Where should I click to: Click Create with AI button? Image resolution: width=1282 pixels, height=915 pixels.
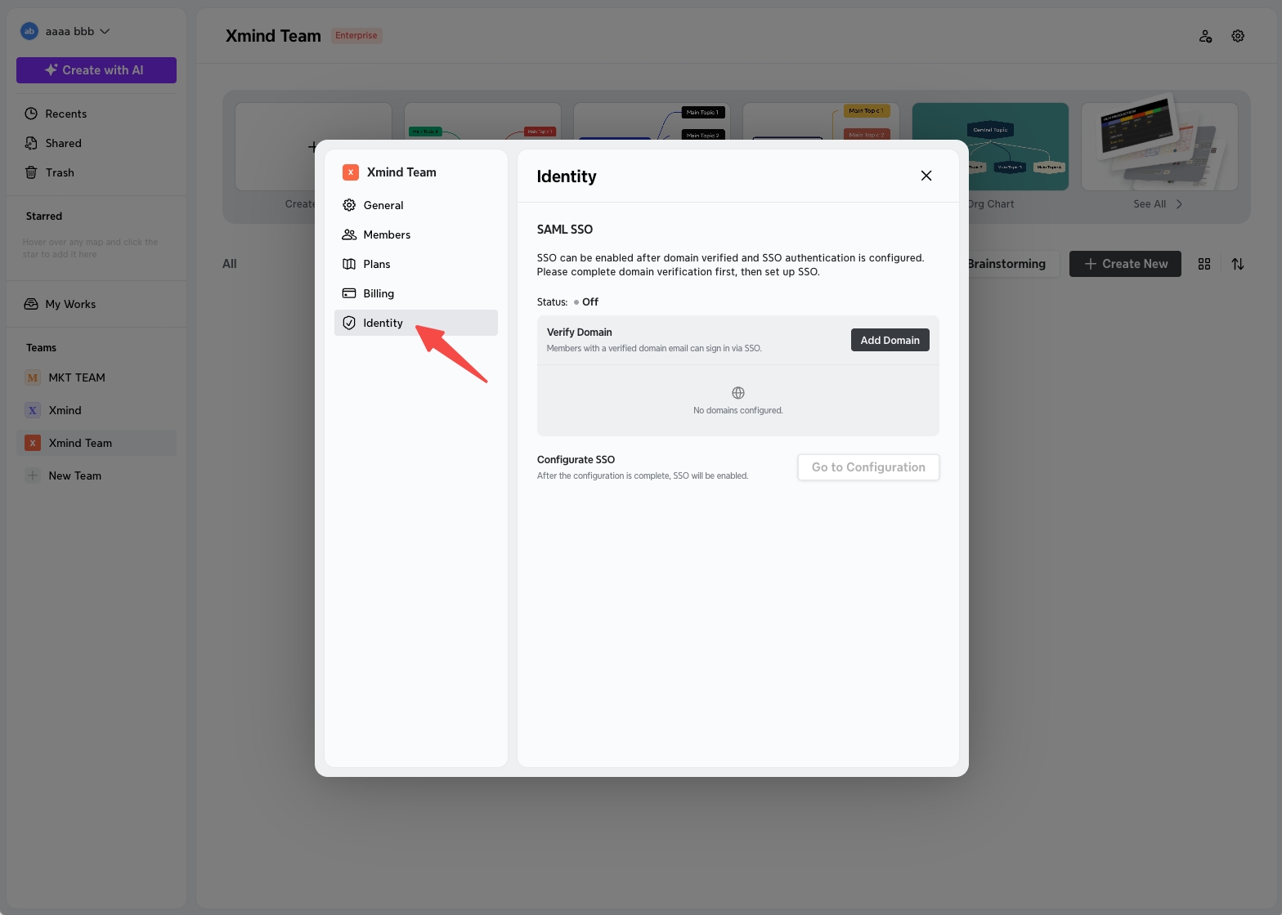point(96,70)
